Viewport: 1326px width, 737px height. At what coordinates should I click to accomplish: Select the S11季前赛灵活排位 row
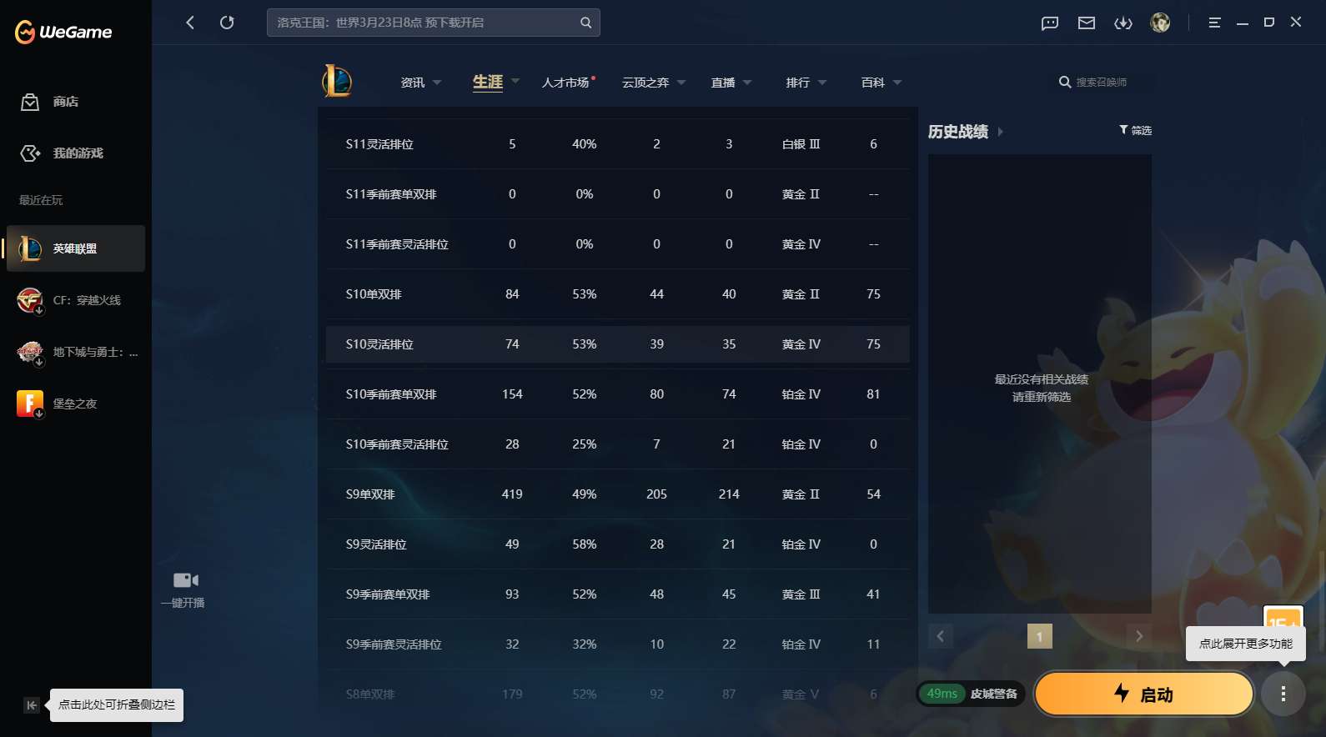[617, 244]
